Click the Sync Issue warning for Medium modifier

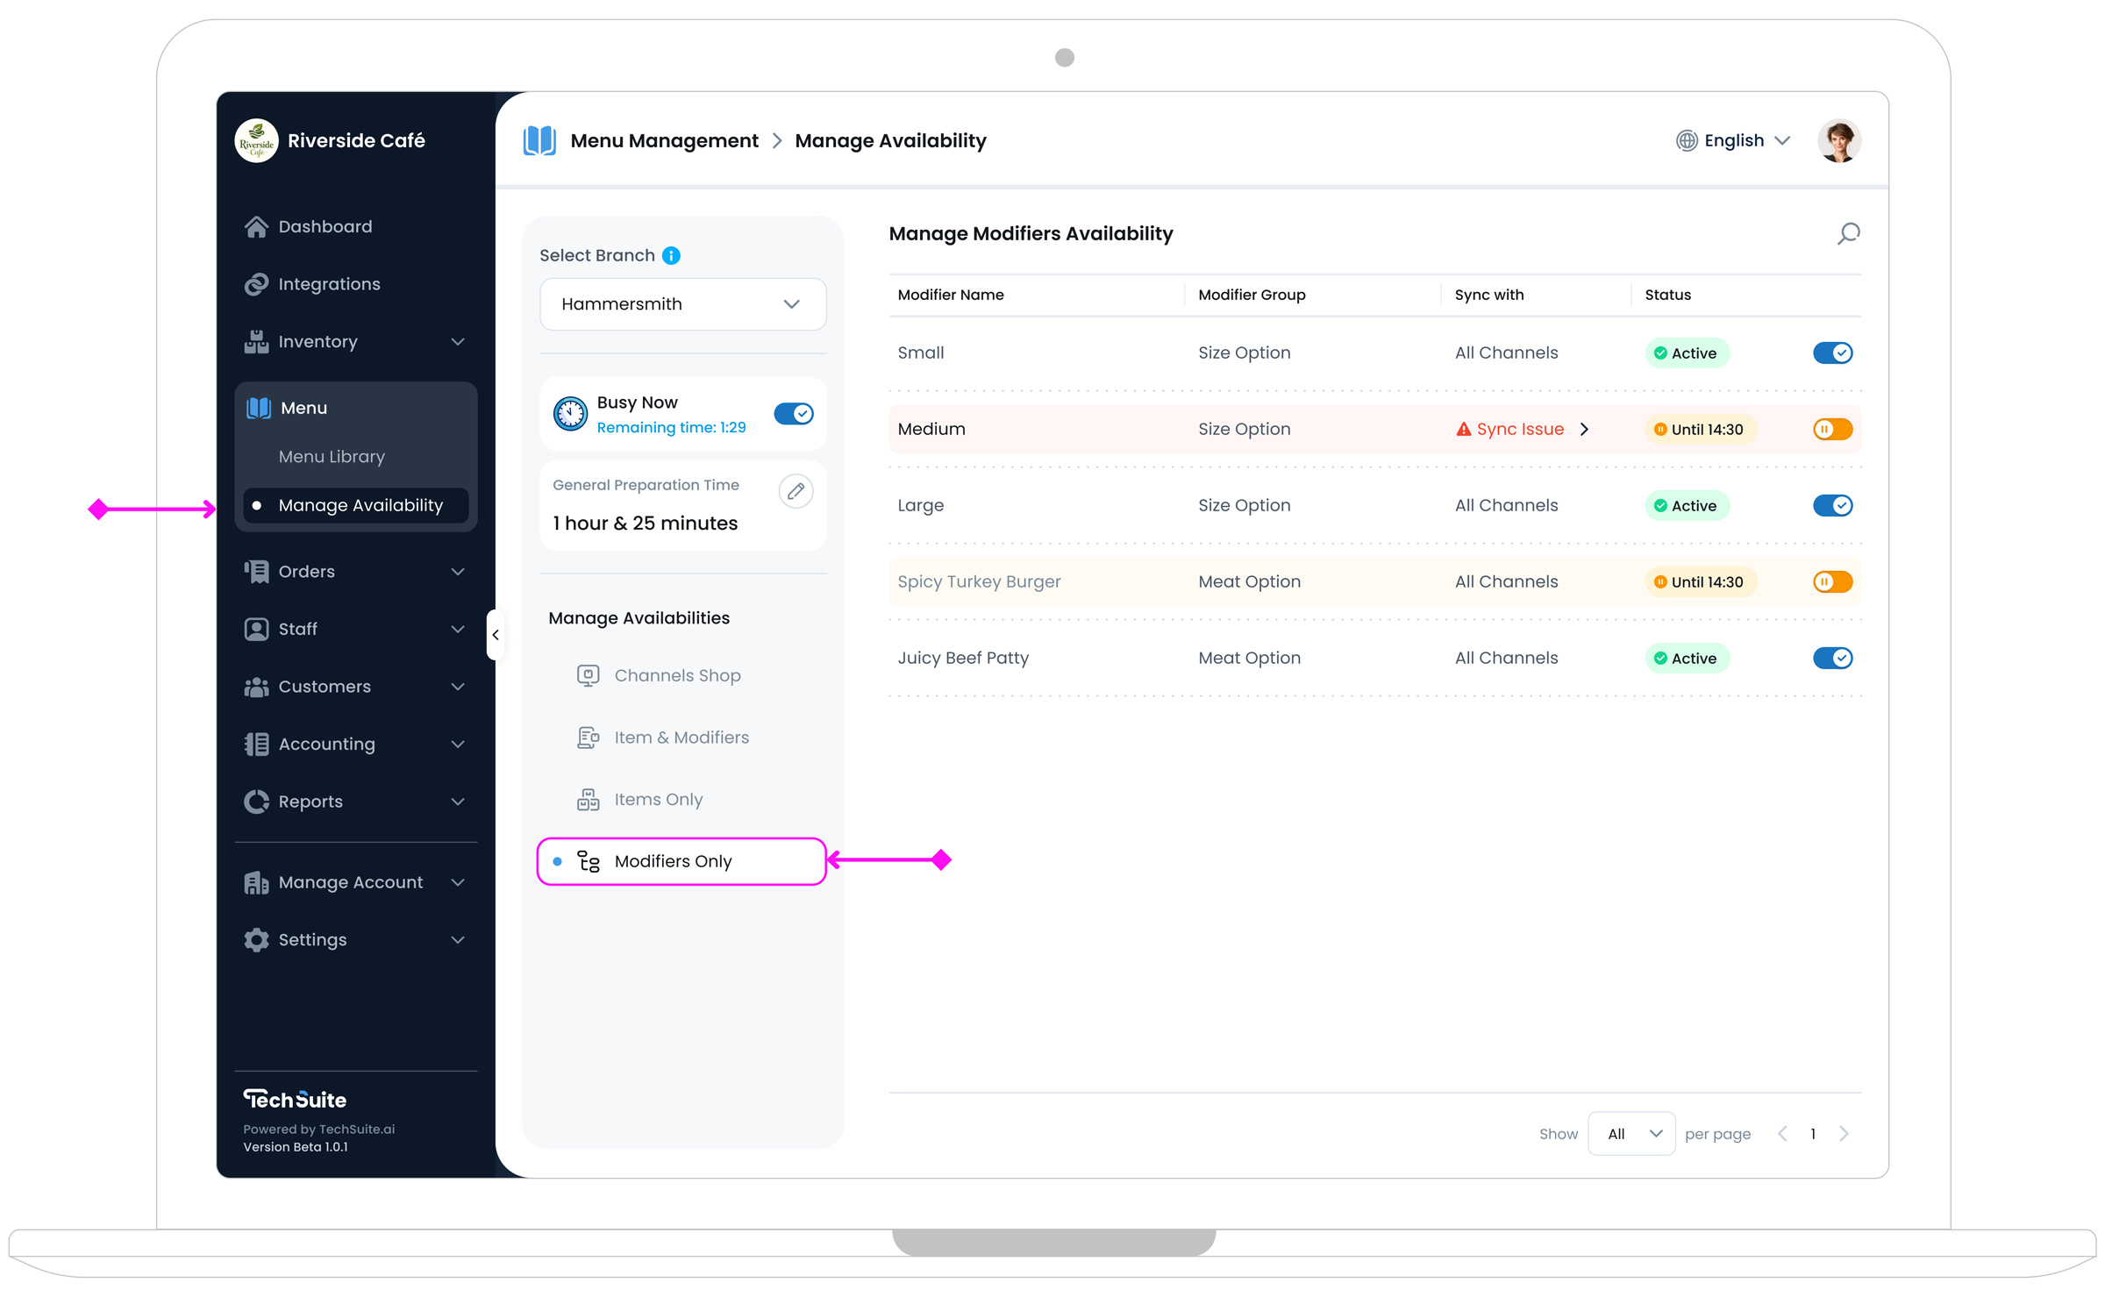[x=1519, y=429]
